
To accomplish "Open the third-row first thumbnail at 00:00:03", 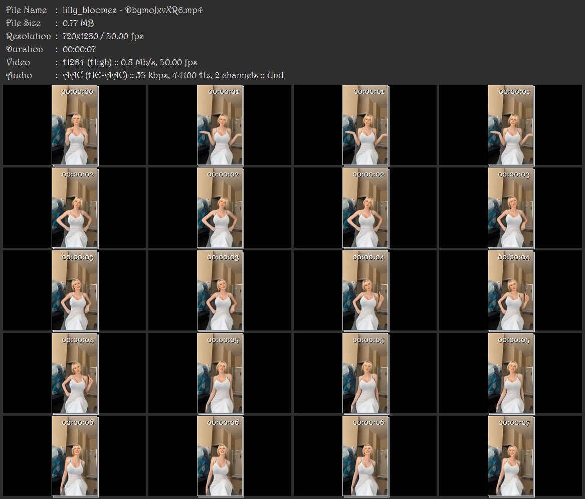I will (75, 290).
